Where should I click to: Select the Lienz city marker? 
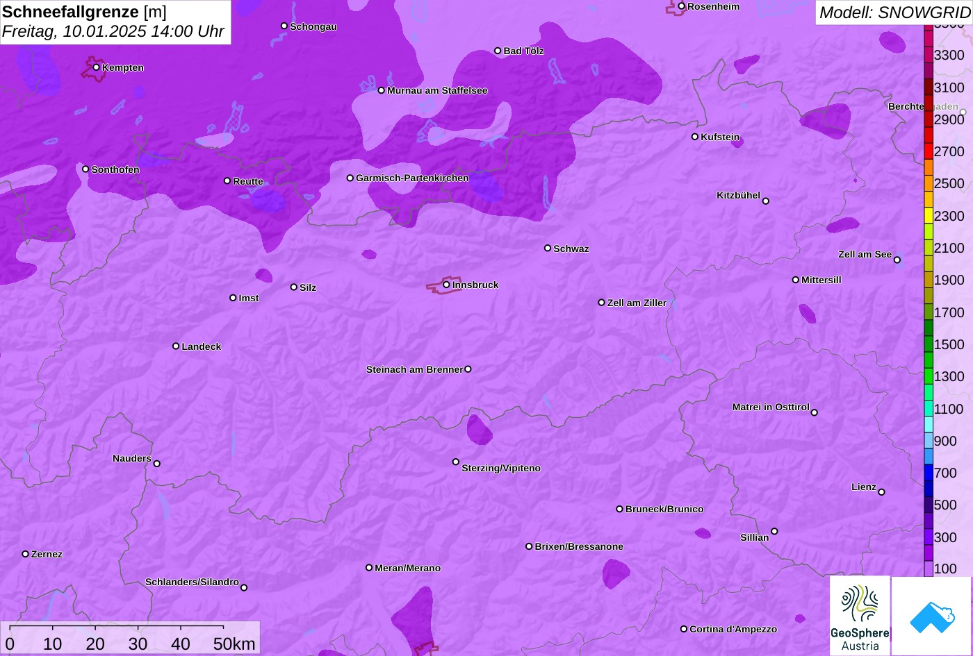881,492
